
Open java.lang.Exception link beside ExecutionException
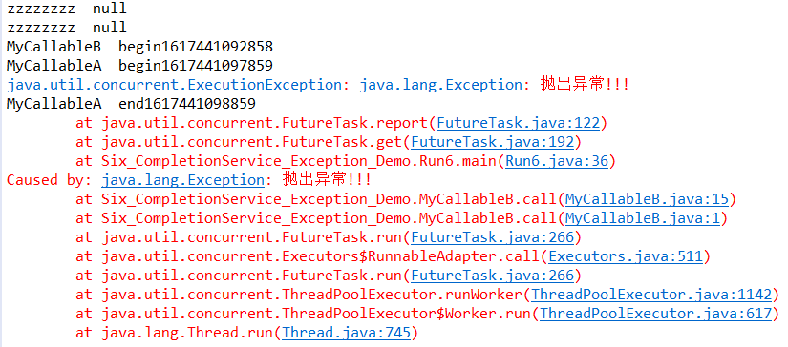[x=440, y=85]
